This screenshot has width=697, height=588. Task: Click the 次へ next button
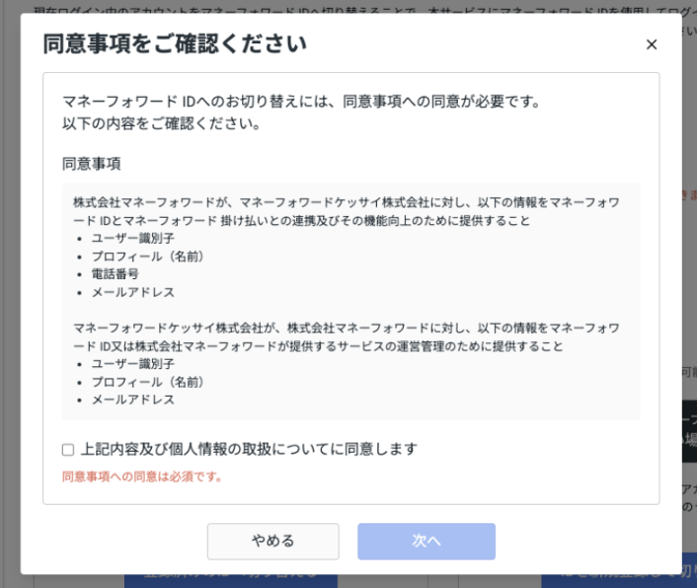click(426, 541)
